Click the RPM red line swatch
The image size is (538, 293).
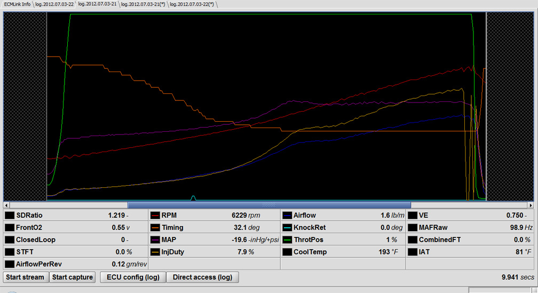[x=156, y=216]
